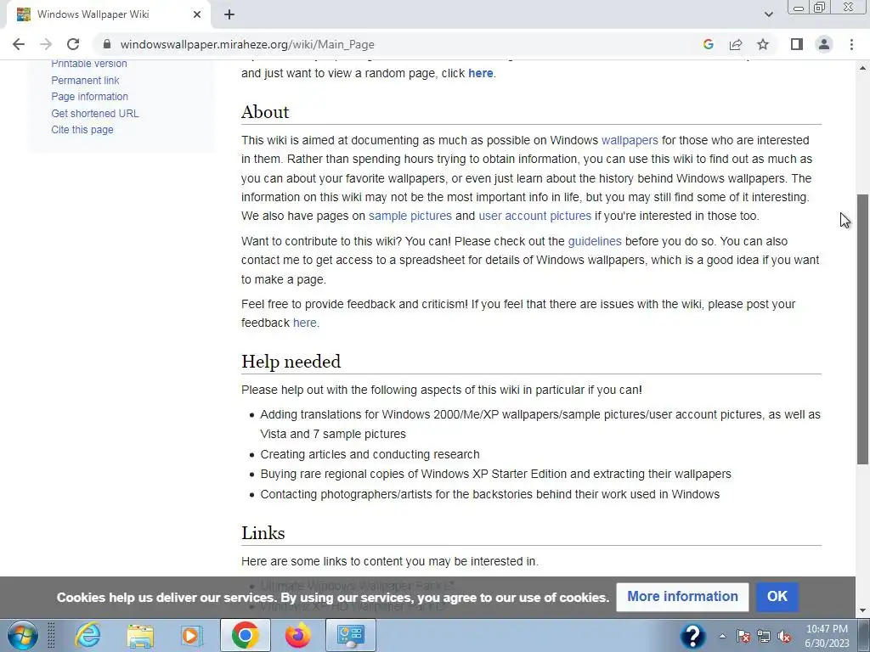Viewport: 870px width, 652px height.
Task: Open the clock showing 10:47 PM
Action: (827, 635)
